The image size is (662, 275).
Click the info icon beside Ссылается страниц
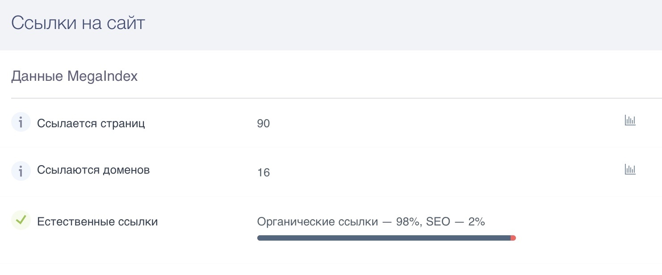point(21,123)
